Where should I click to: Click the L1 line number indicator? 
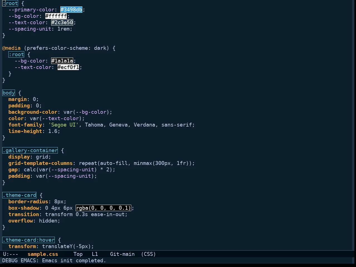click(x=95, y=254)
